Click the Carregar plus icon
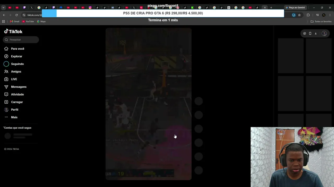This screenshot has width=334, height=187. click(6, 102)
